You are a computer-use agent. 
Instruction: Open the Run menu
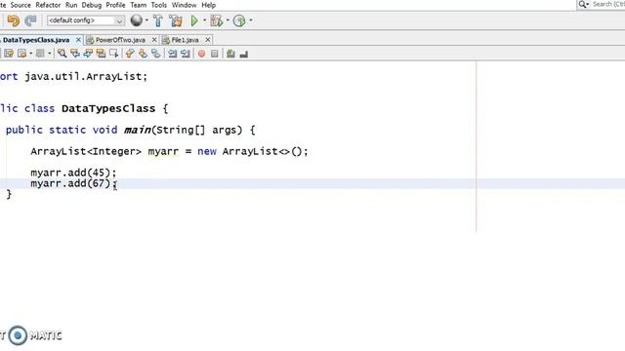coord(71,5)
